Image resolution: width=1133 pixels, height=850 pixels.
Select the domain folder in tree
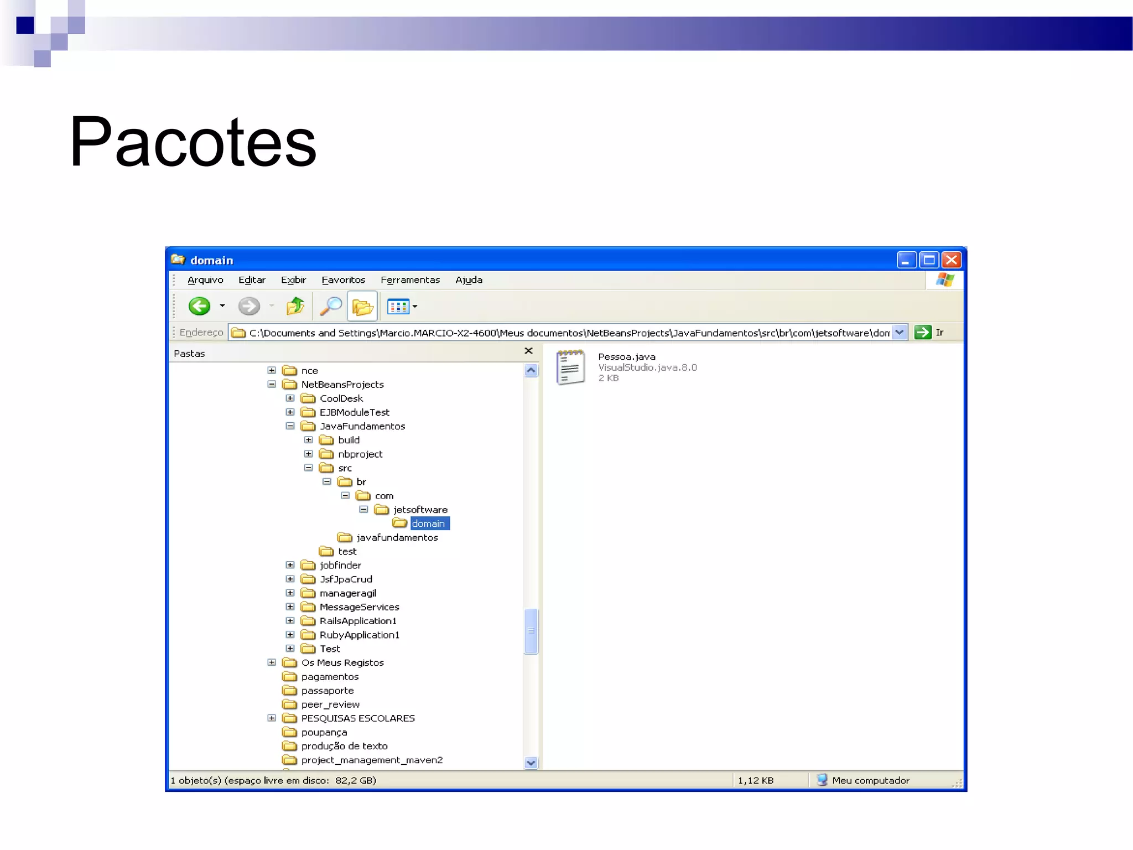point(429,524)
